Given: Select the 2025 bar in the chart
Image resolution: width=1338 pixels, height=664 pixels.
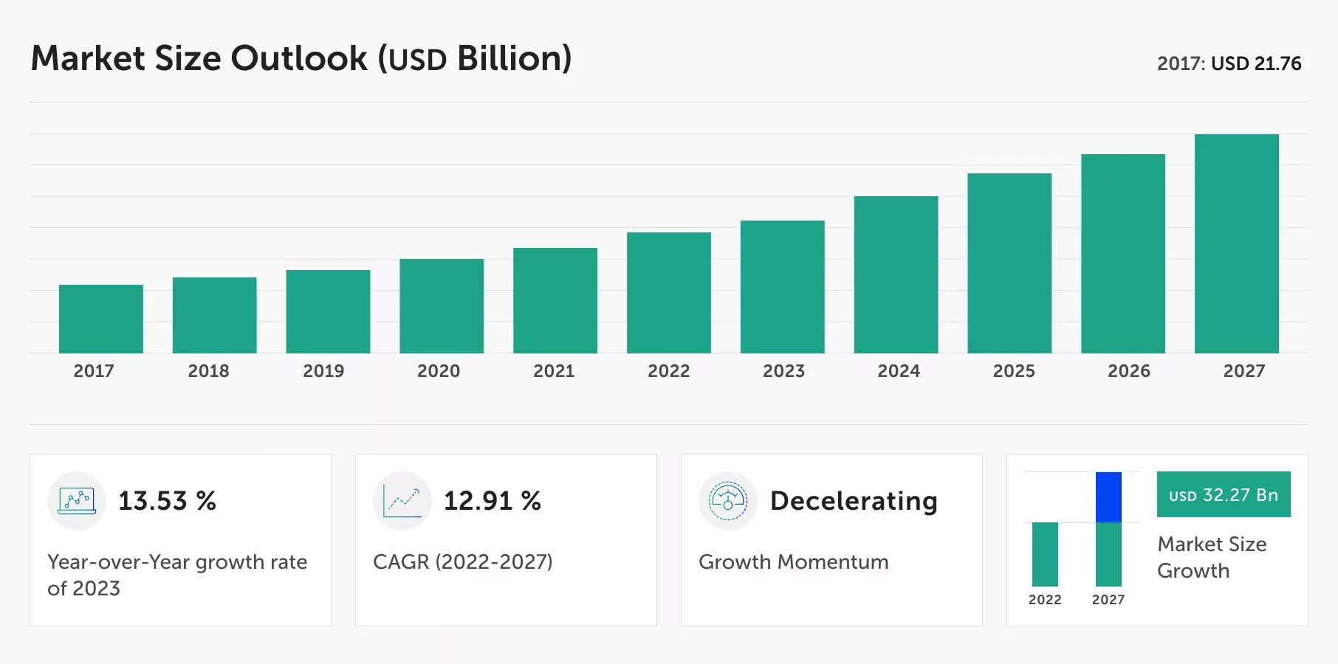Looking at the screenshot, I should [x=1009, y=263].
